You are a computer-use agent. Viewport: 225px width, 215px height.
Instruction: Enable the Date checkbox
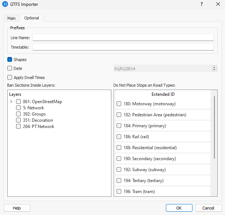[x=10, y=68]
